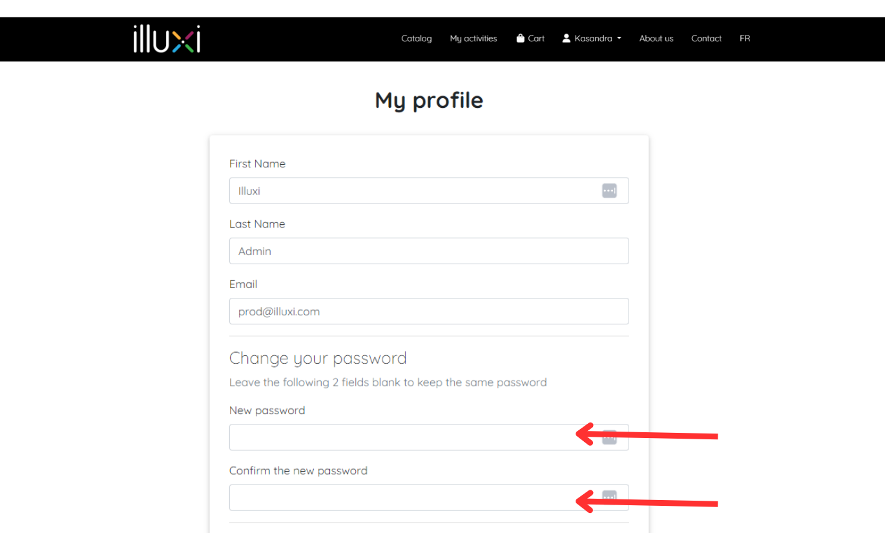This screenshot has height=533, width=885.
Task: Go to My activities in the navbar
Action: (474, 38)
